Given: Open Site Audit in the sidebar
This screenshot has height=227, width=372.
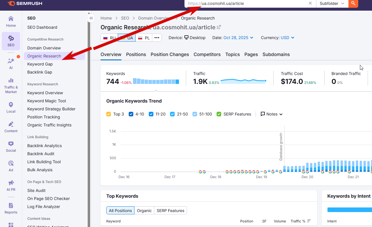Looking at the screenshot, I should pyautogui.click(x=36, y=191).
